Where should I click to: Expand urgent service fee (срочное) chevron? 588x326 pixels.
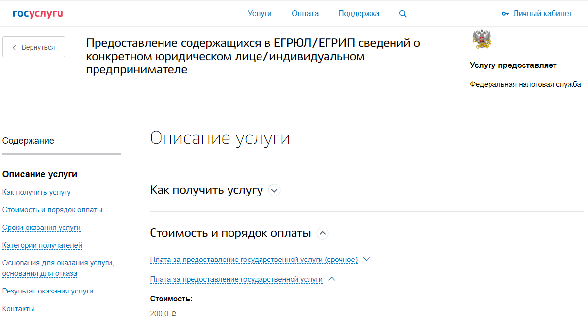(x=366, y=259)
